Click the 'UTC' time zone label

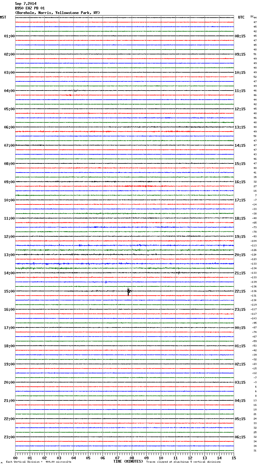tap(241, 17)
